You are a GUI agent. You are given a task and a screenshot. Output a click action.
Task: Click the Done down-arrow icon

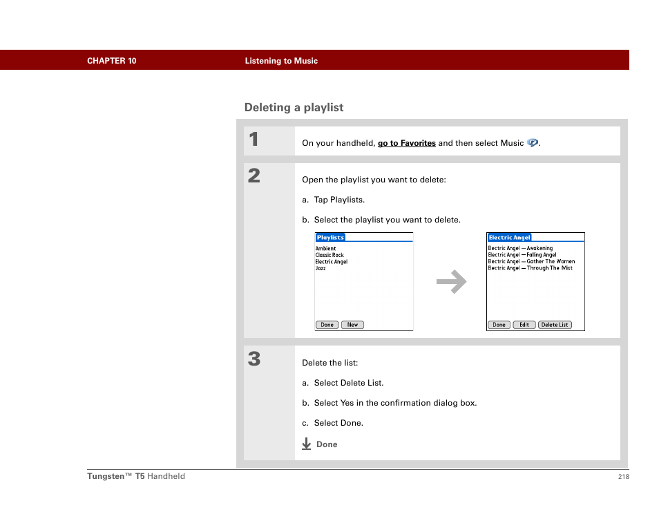307,444
